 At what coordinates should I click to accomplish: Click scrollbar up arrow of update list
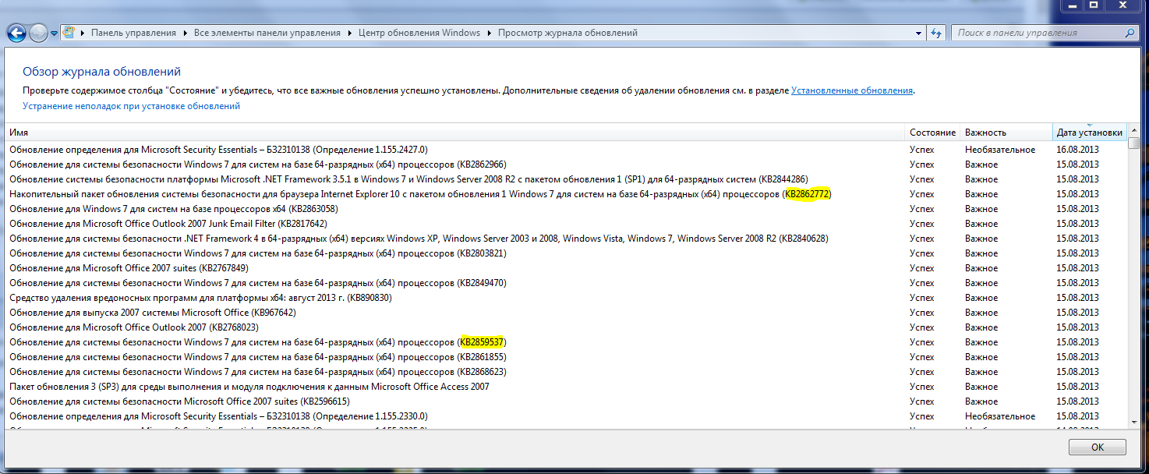point(1133,130)
